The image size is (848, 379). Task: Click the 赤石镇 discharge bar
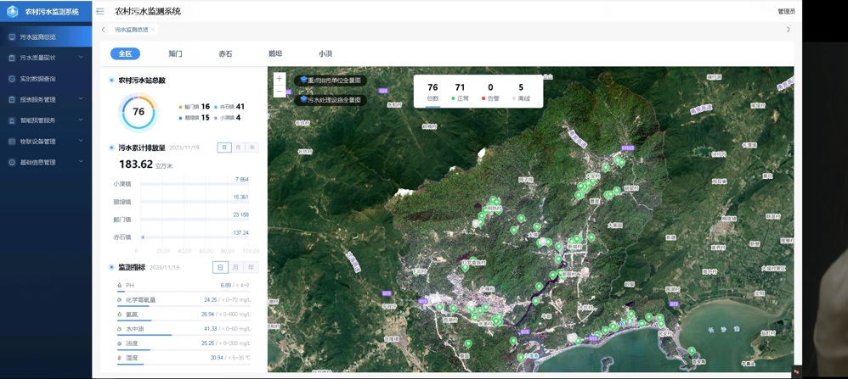pyautogui.click(x=195, y=237)
